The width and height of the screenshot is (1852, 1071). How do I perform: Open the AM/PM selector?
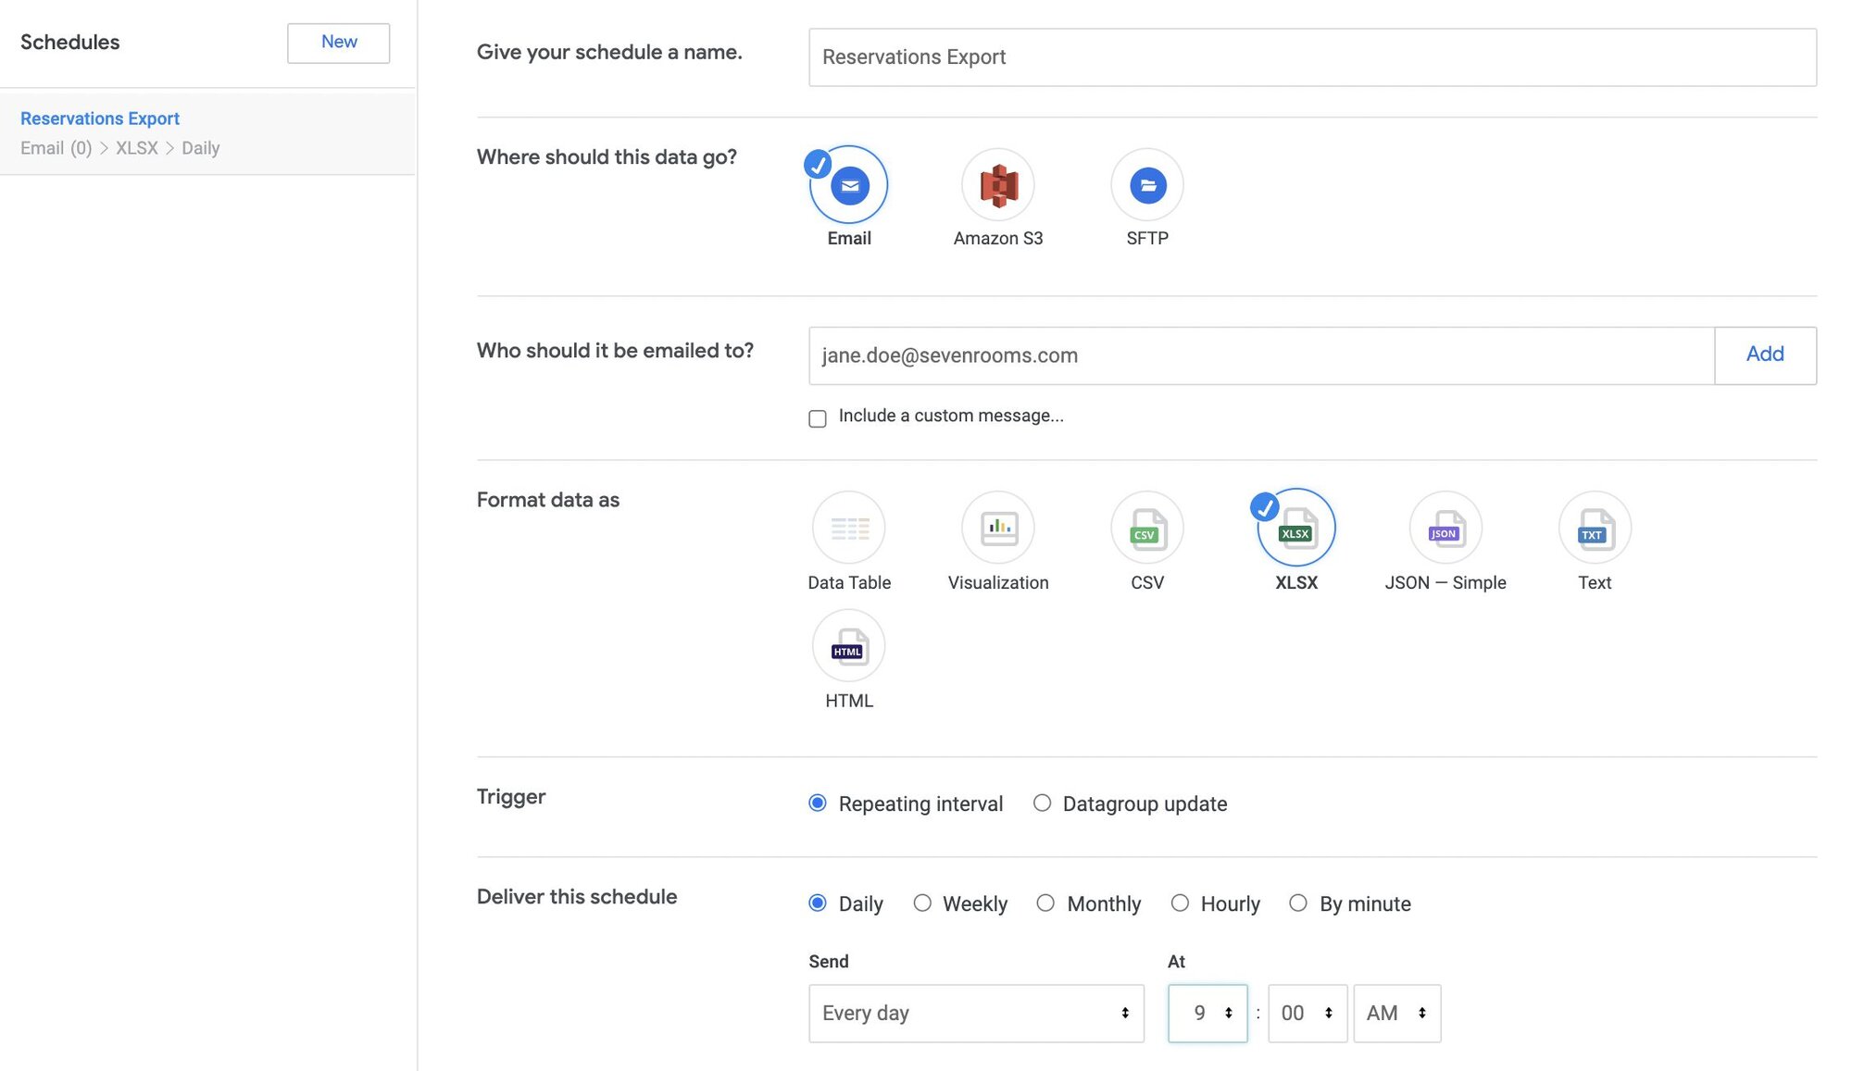(x=1397, y=1013)
